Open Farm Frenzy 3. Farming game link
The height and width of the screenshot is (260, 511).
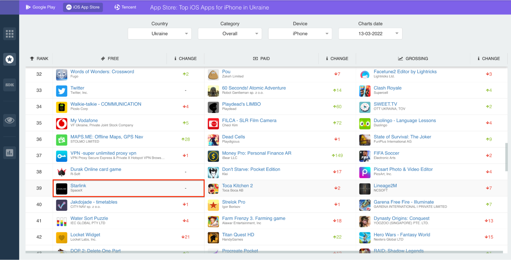[x=254, y=219]
